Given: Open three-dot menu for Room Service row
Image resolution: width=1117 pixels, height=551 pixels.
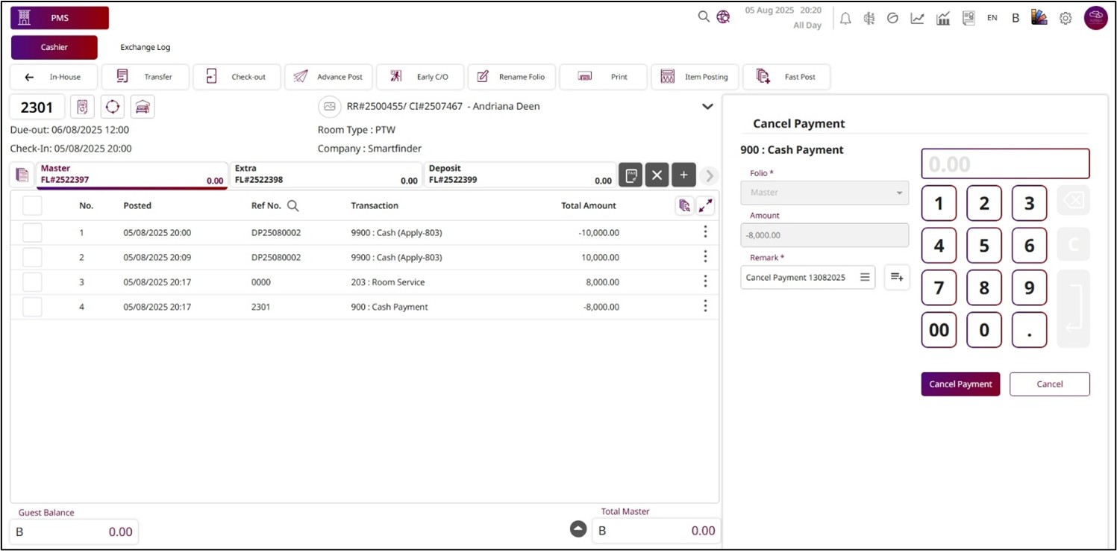Looking at the screenshot, I should pos(705,281).
